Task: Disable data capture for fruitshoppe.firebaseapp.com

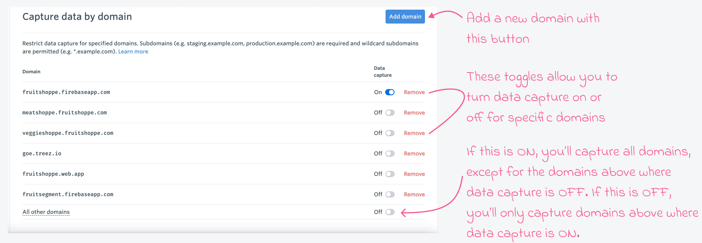Action: point(390,92)
